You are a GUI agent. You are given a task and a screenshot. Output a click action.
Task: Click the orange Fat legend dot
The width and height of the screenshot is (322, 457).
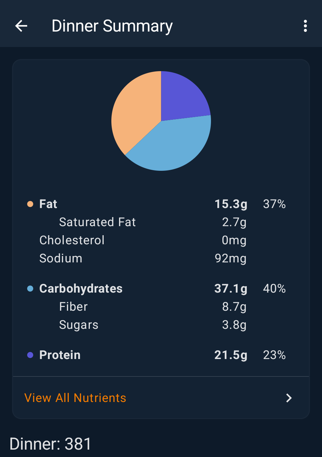point(30,204)
